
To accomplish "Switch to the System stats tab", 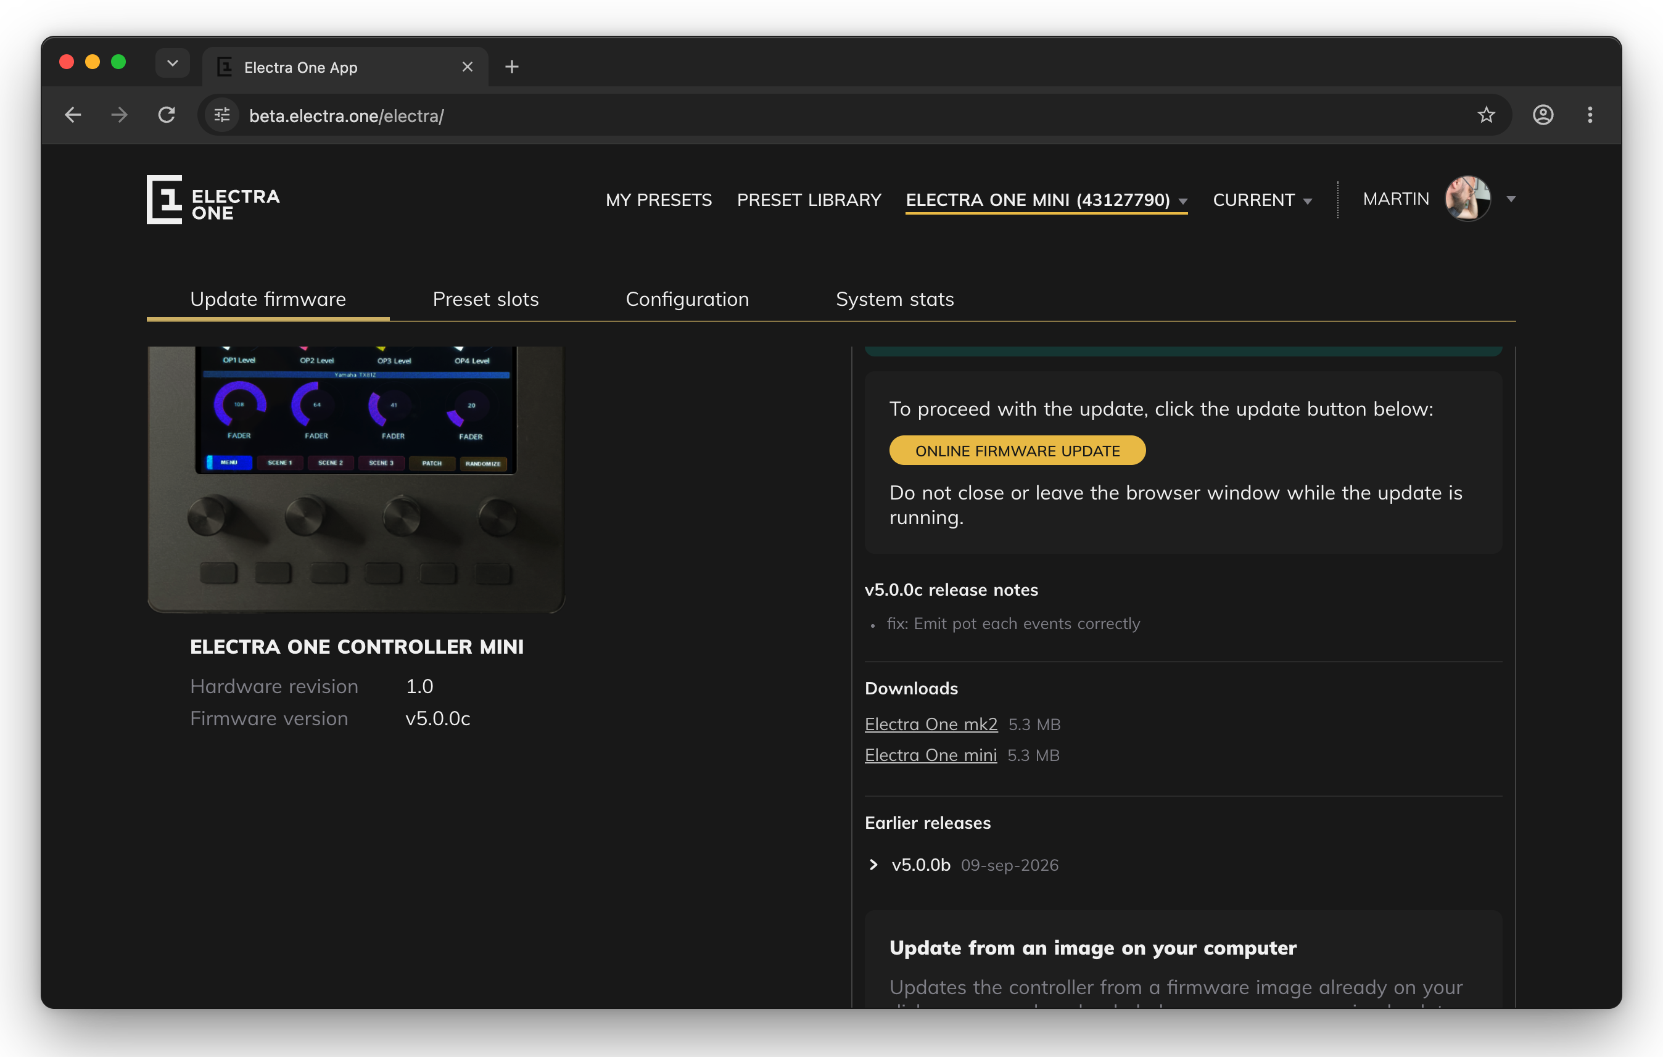I will (x=895, y=299).
